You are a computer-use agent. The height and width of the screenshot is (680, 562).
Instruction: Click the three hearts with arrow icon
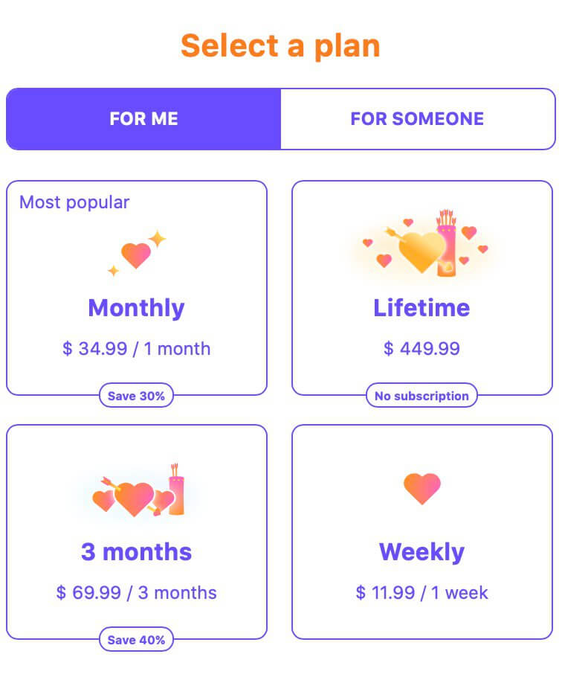[138, 491]
